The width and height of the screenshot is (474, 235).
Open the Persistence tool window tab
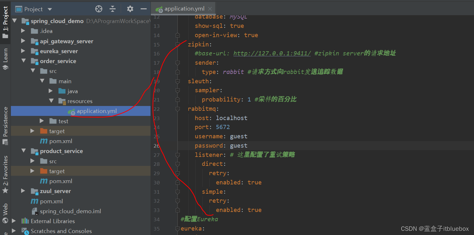[5, 125]
